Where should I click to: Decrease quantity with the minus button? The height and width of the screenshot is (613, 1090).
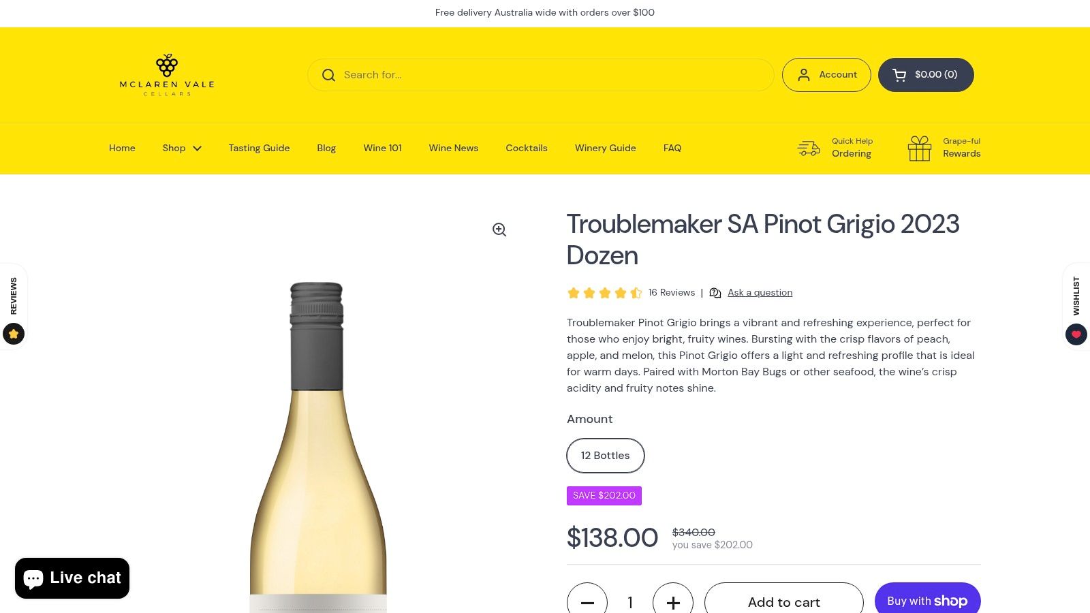coord(587,602)
